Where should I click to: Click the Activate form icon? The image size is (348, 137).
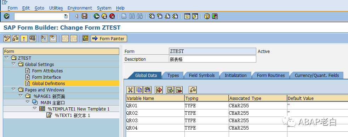24,38
